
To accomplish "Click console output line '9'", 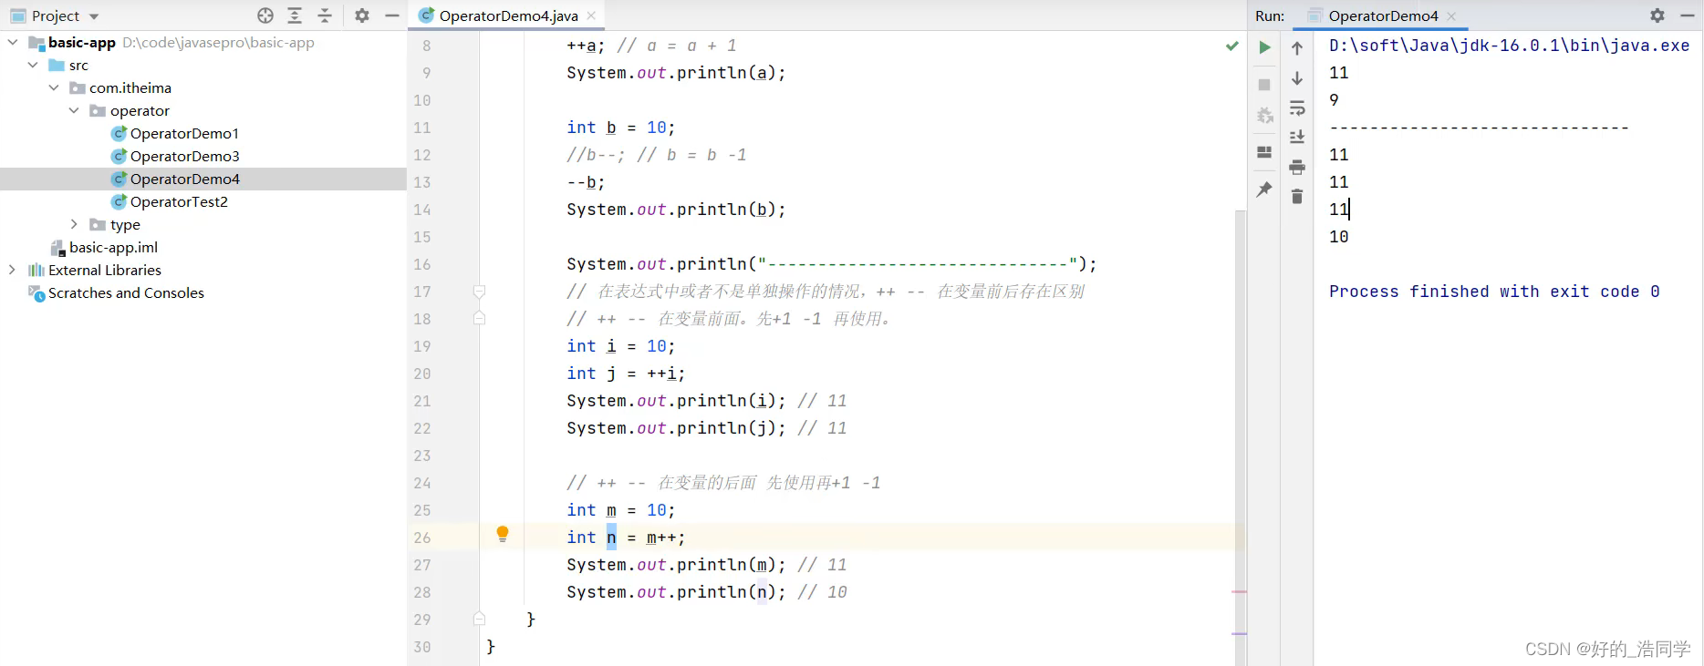I will click(1335, 100).
